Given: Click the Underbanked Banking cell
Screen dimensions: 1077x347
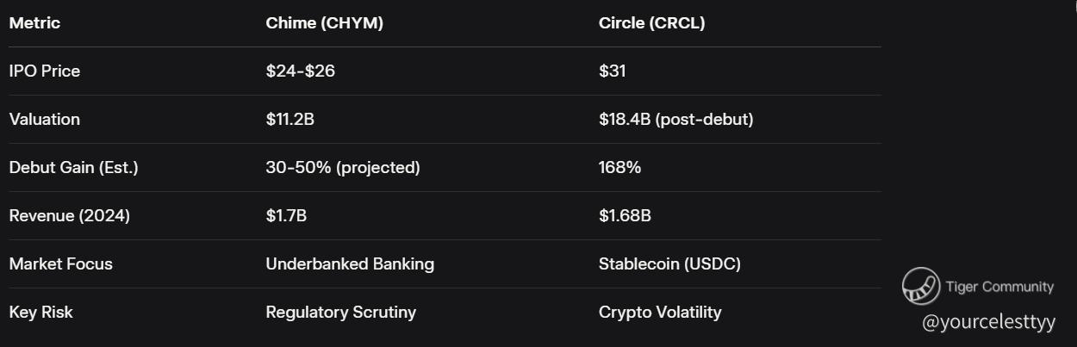Looking at the screenshot, I should (x=350, y=264).
